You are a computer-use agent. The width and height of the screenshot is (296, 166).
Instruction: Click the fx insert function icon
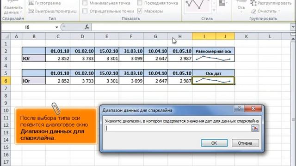pos(87,27)
